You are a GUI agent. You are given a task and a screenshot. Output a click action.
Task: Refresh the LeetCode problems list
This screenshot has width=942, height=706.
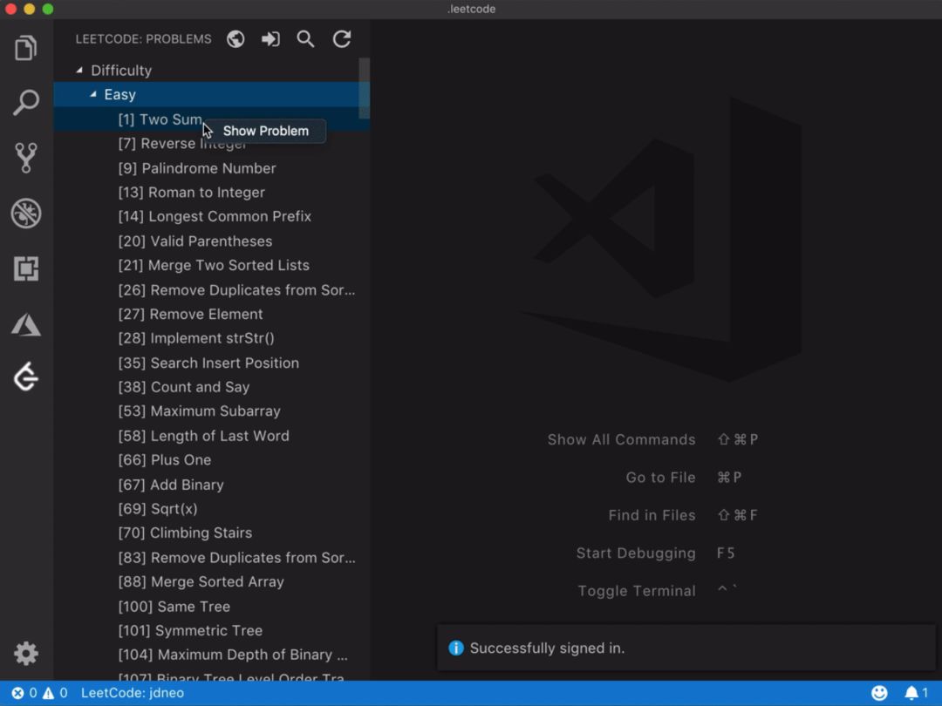click(x=342, y=39)
